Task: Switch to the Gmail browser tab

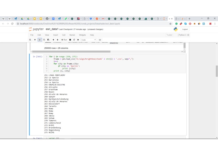Action: click(104, 19)
